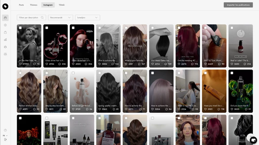Click the heart icon with 4469 likes

tap(205, 64)
